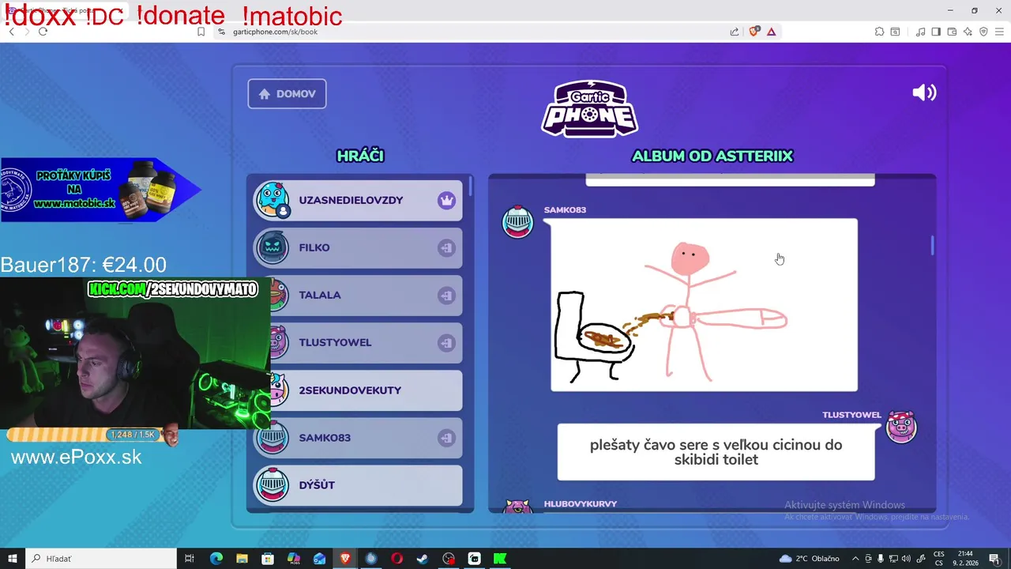This screenshot has height=569, width=1011.
Task: Open Microsoft Store from the taskbar
Action: pyautogui.click(x=268, y=559)
